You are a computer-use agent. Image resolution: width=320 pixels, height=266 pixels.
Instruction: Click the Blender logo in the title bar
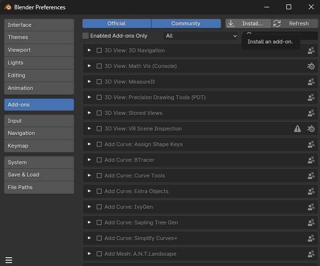8,7
